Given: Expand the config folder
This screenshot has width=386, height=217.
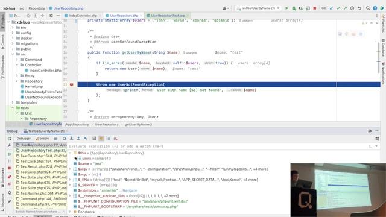Looking at the screenshot, I should 13,33.
